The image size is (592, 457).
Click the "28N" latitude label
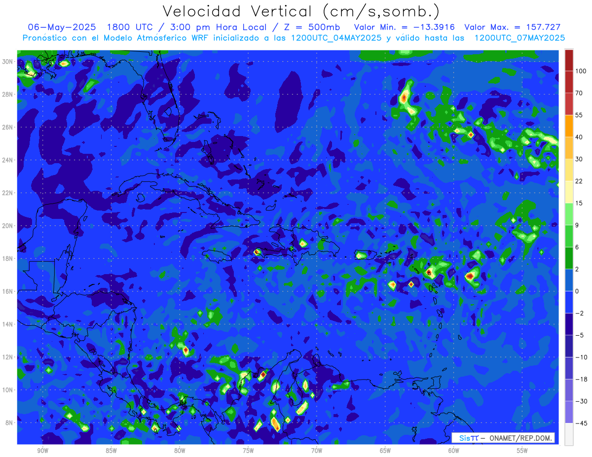pos(7,94)
